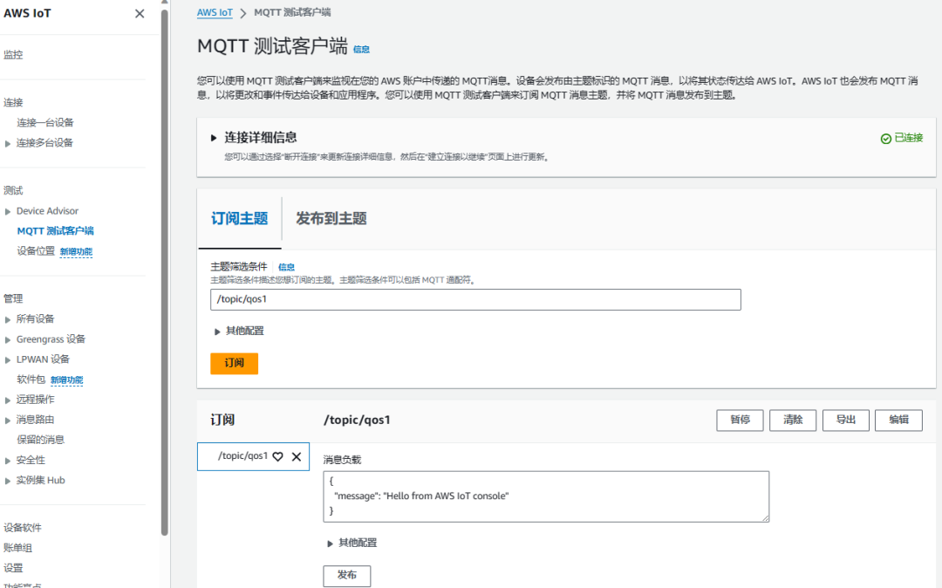Viewport: 942px width, 588px height.
Task: Open AWS IoT breadcrumb link
Action: [215, 12]
